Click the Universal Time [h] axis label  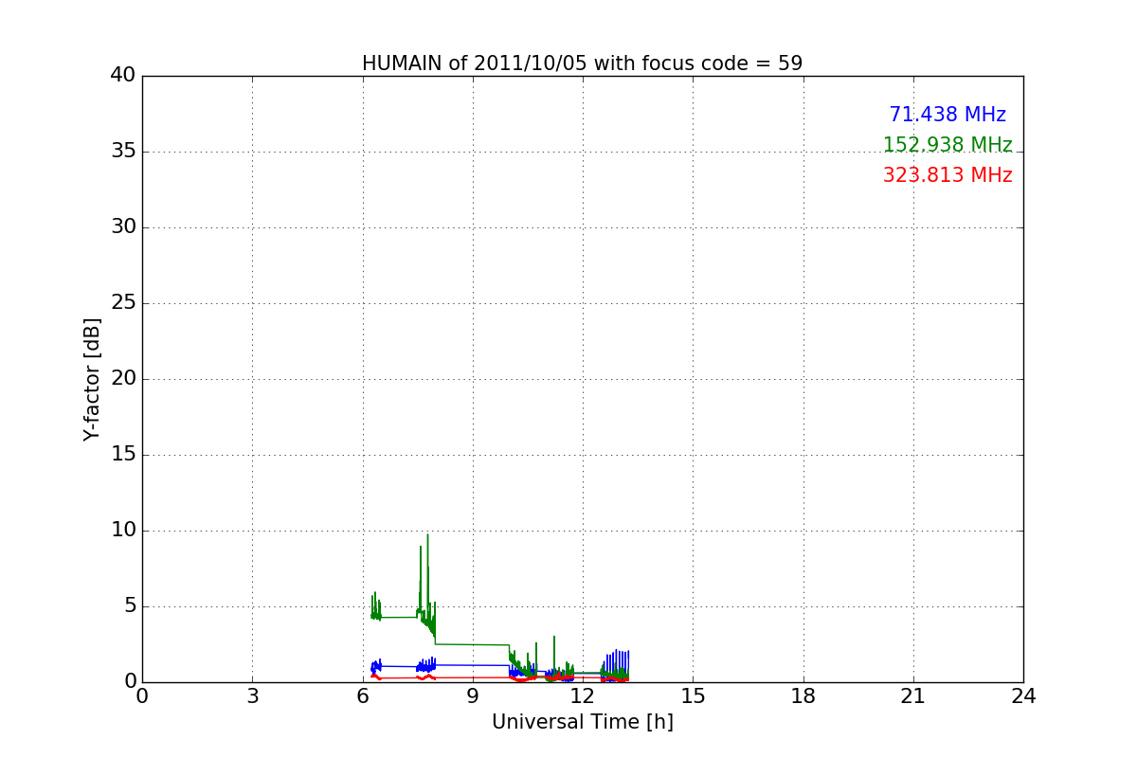583,722
